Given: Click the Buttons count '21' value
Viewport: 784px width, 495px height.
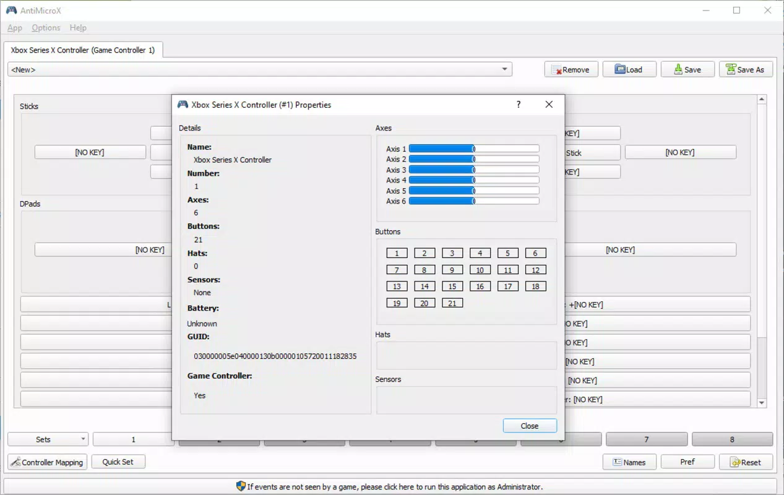Looking at the screenshot, I should [x=198, y=239].
